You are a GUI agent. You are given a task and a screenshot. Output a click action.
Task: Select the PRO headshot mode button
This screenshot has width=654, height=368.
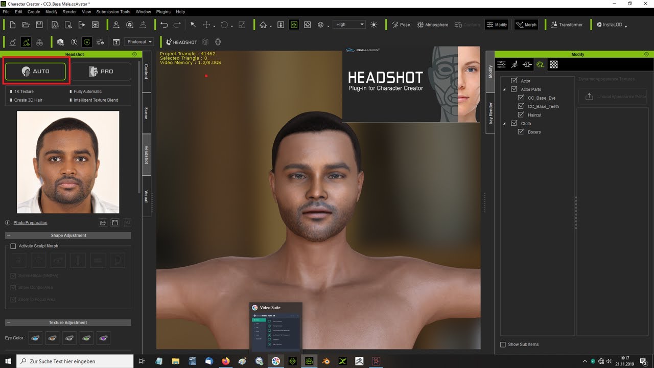(101, 72)
